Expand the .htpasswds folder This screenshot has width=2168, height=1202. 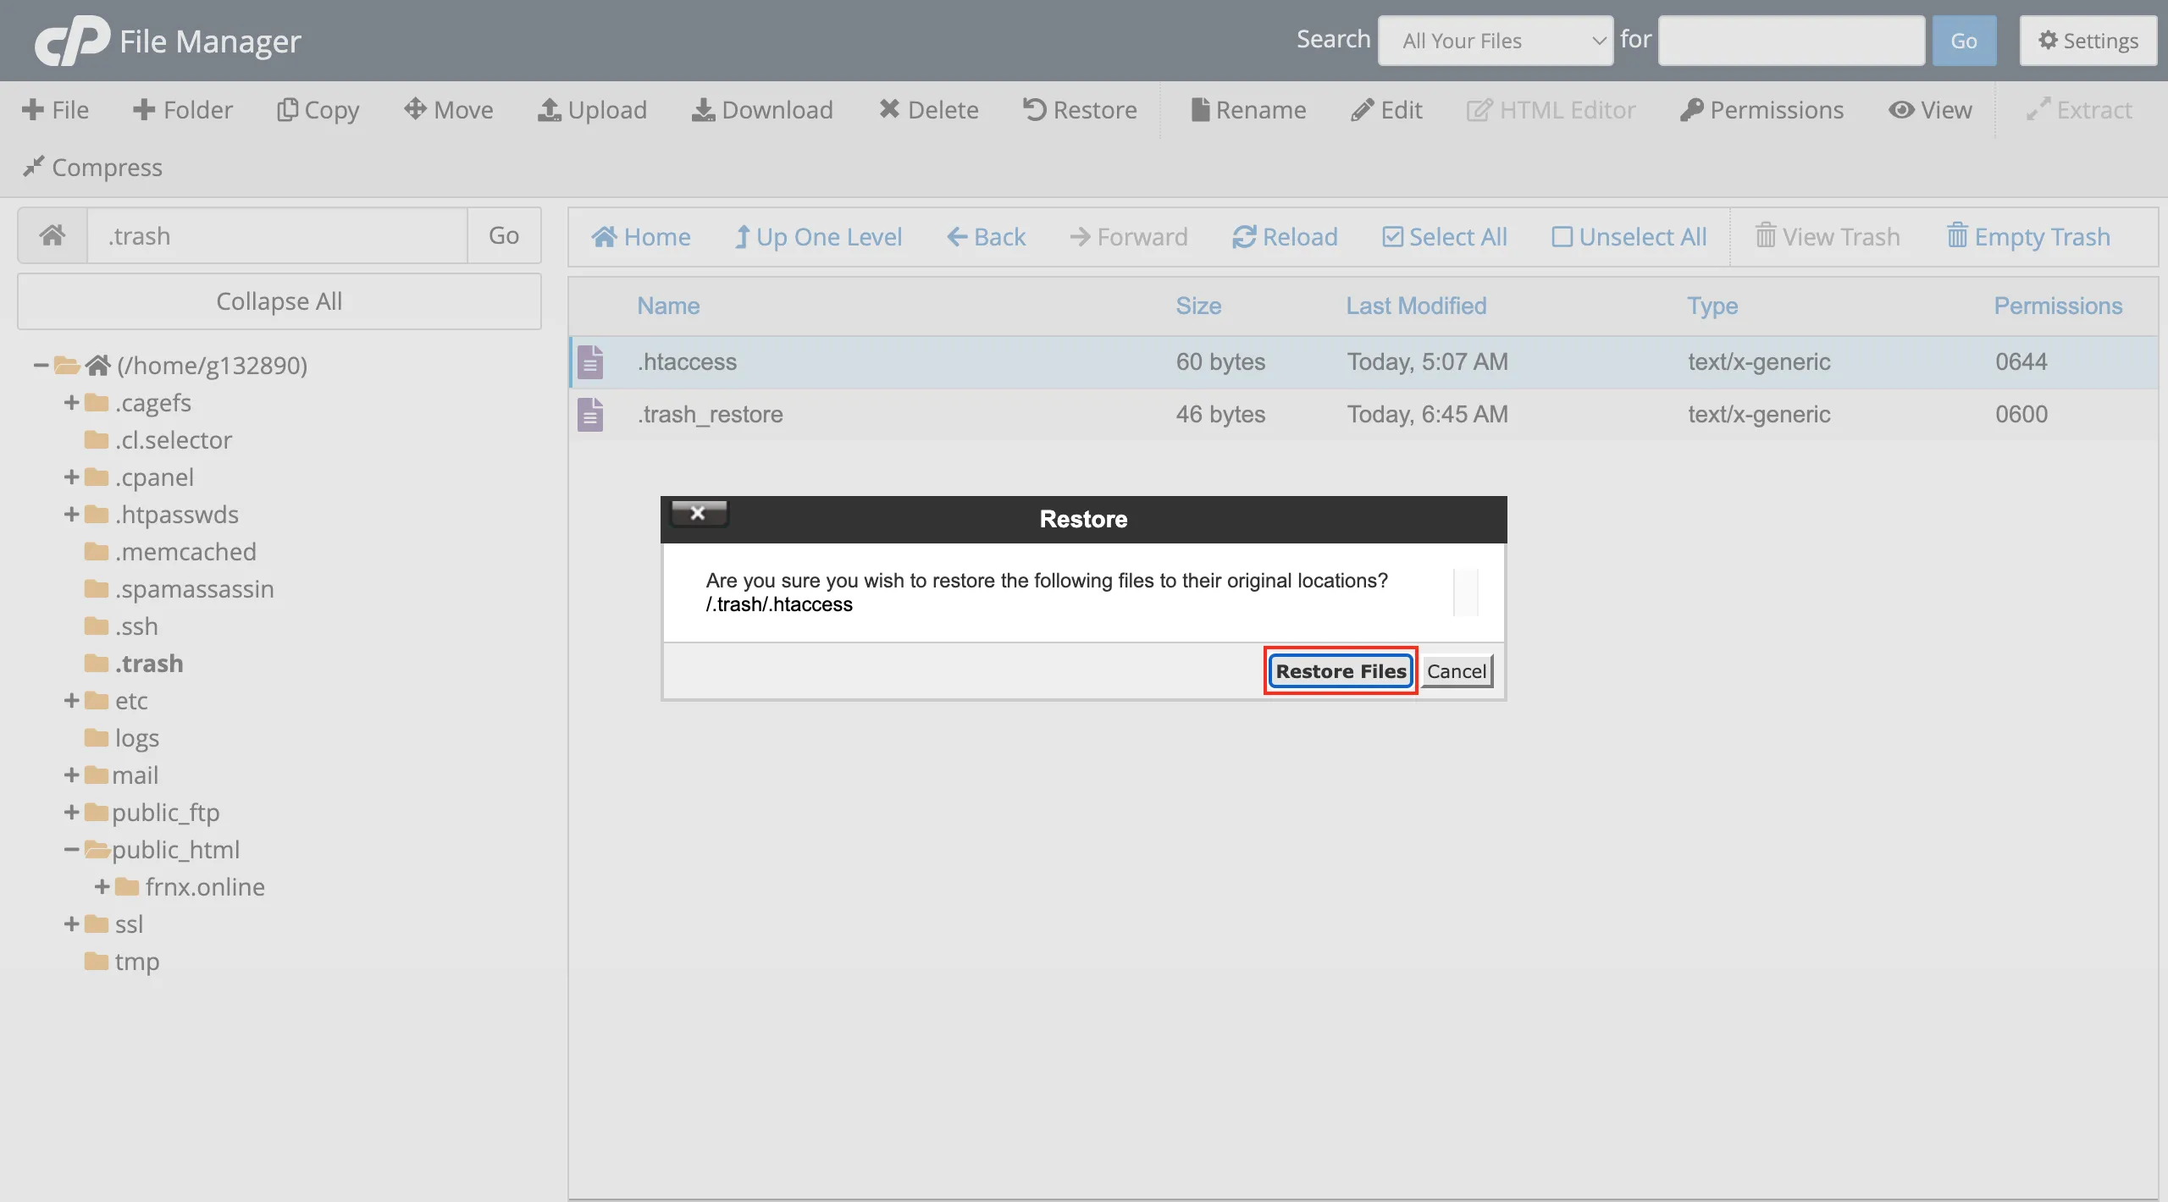[71, 514]
